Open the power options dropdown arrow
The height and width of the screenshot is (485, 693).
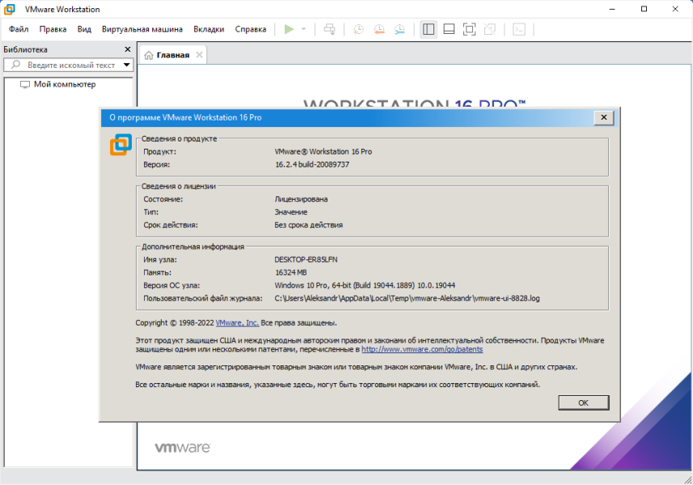coord(303,29)
